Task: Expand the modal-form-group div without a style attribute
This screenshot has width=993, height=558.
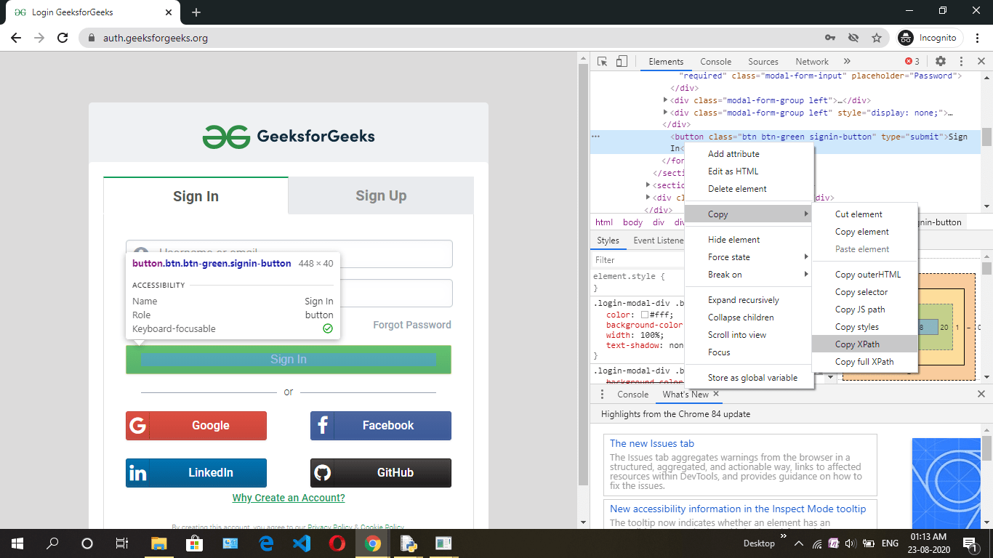Action: [x=665, y=100]
